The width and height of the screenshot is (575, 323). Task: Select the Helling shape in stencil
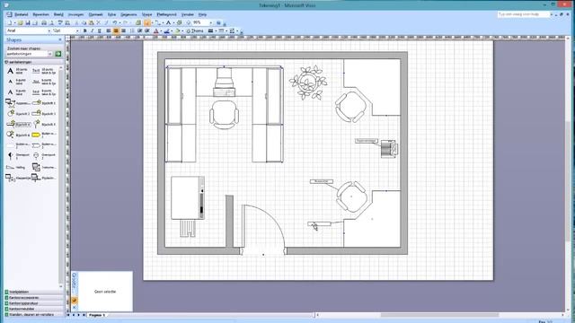(16, 168)
